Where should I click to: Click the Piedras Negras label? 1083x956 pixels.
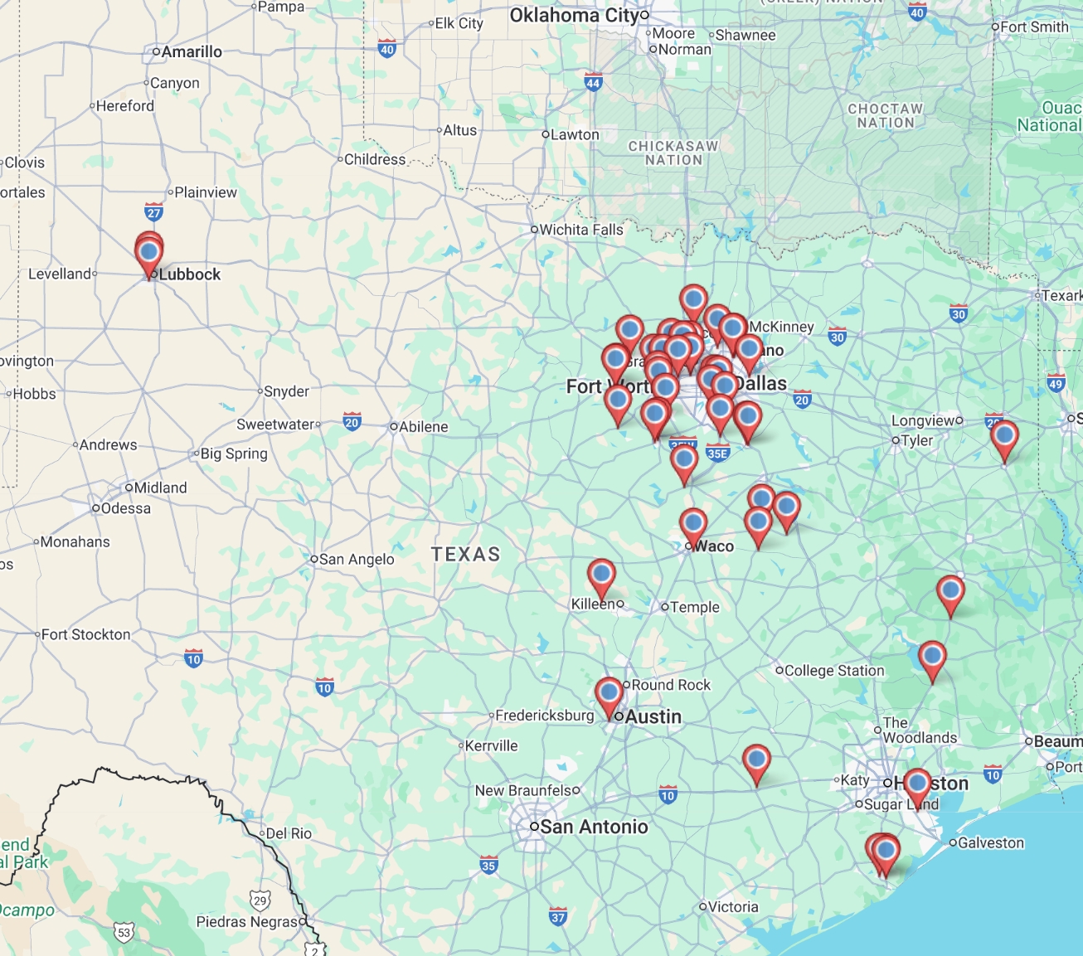(246, 921)
